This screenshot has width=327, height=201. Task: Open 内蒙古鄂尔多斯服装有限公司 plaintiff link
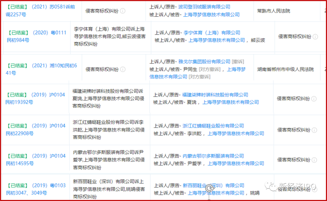tap(213, 156)
